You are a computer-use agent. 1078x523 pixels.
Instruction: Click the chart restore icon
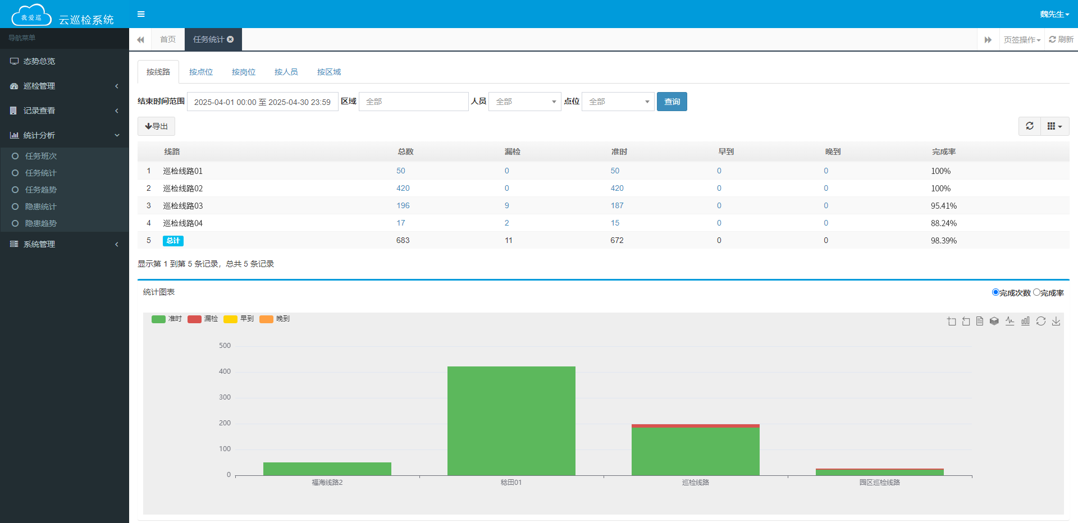(x=1041, y=321)
